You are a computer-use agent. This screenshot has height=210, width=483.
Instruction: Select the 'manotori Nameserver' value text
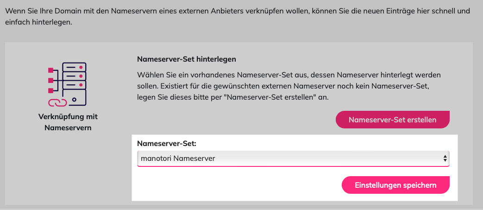point(178,159)
